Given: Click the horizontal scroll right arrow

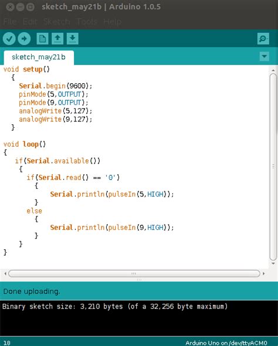Looking at the screenshot, I should pos(264,273).
